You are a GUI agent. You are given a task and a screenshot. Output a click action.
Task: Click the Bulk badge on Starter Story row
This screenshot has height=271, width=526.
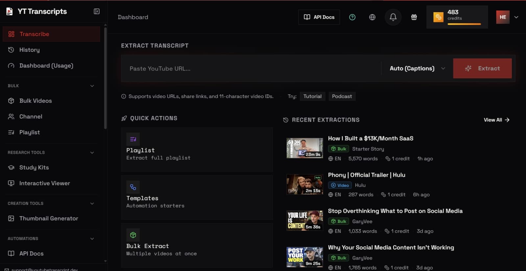tap(339, 149)
